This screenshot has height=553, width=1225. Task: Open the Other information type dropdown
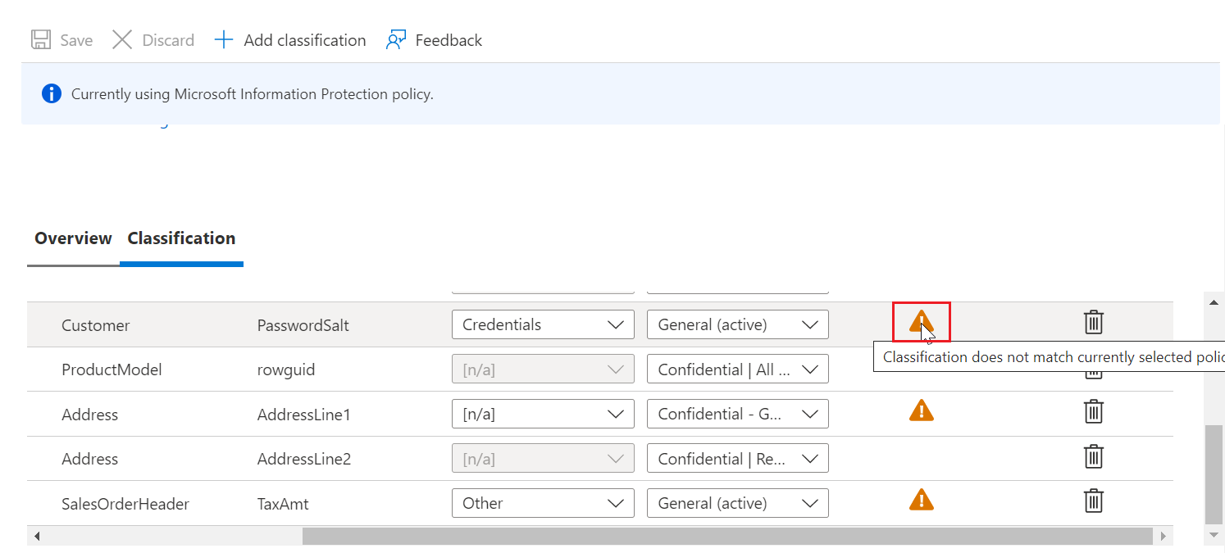543,503
